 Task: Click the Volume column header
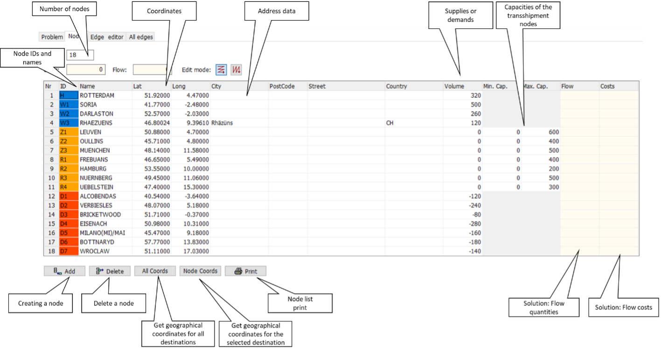pyautogui.click(x=462, y=86)
